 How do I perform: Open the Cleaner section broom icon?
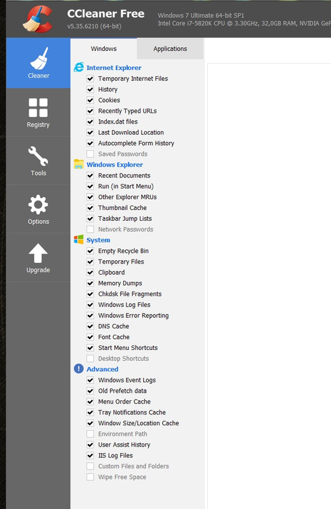pos(39,59)
